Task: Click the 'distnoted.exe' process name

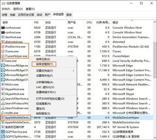Action: (x=14, y=42)
